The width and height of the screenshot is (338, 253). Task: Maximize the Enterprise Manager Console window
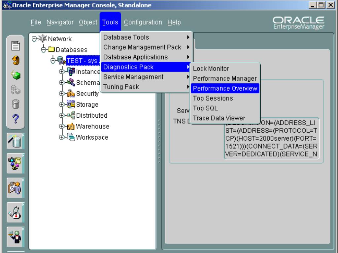click(x=321, y=5)
